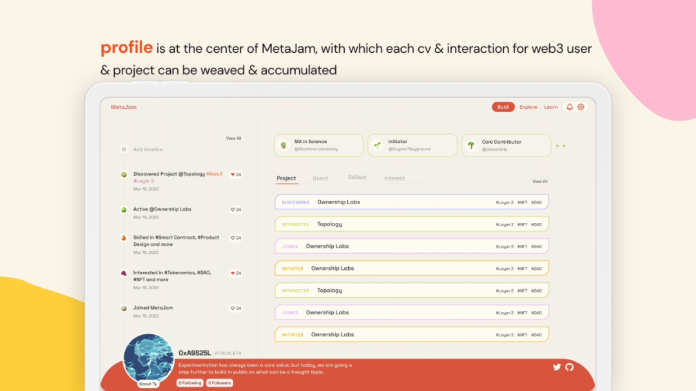Click timeline dot for Active @Ownership Labs

click(x=124, y=209)
